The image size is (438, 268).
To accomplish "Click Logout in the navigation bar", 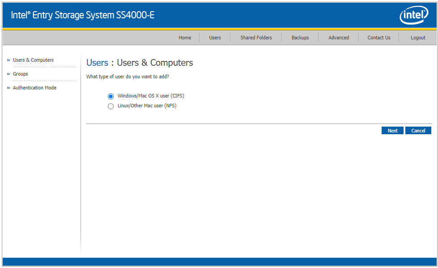I will [418, 38].
